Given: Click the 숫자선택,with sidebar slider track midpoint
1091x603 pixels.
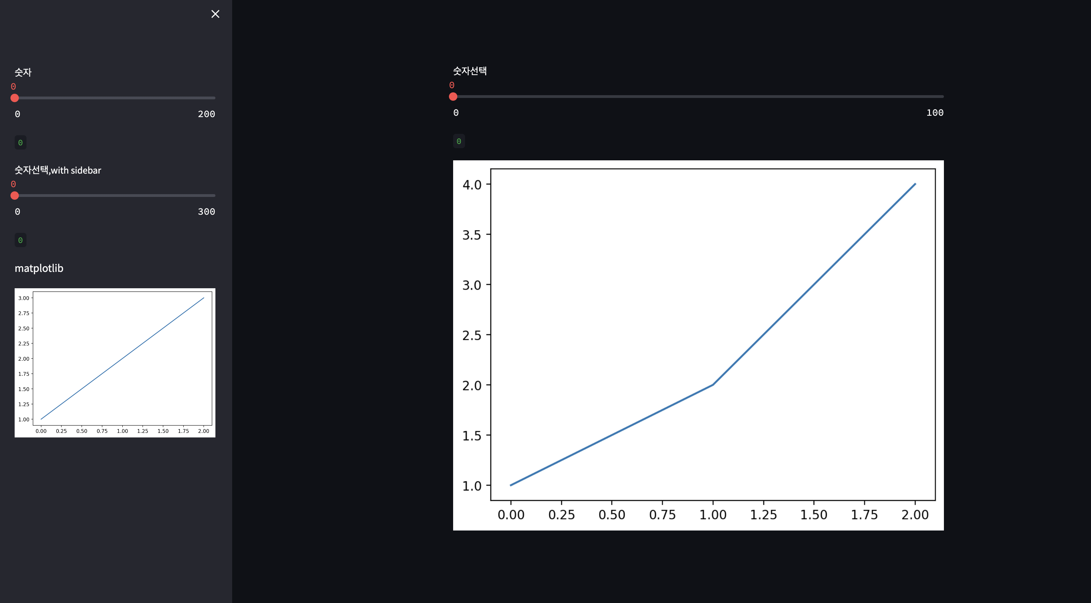Looking at the screenshot, I should pos(115,196).
